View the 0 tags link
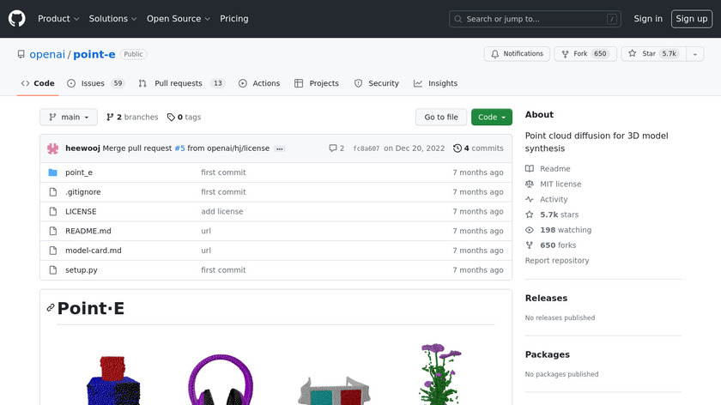 pyautogui.click(x=184, y=118)
